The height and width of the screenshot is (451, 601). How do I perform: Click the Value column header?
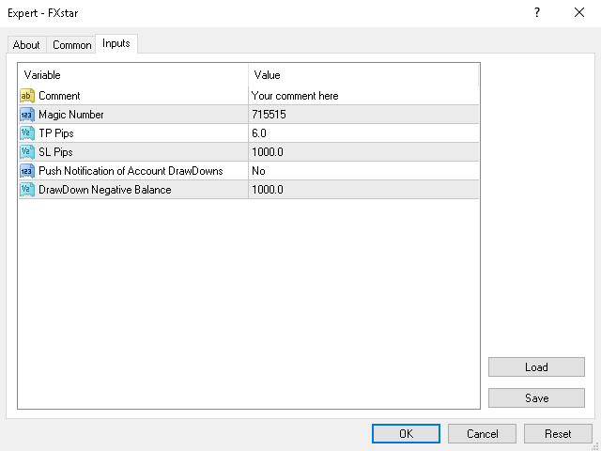click(x=363, y=75)
